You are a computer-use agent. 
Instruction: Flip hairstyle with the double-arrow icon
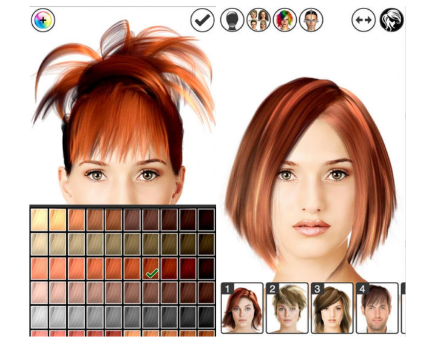click(364, 20)
